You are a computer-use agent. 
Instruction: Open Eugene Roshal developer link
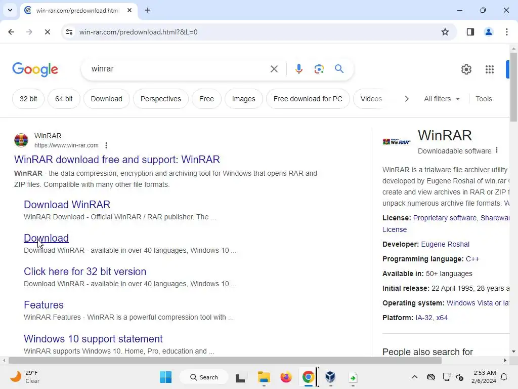pyautogui.click(x=445, y=244)
